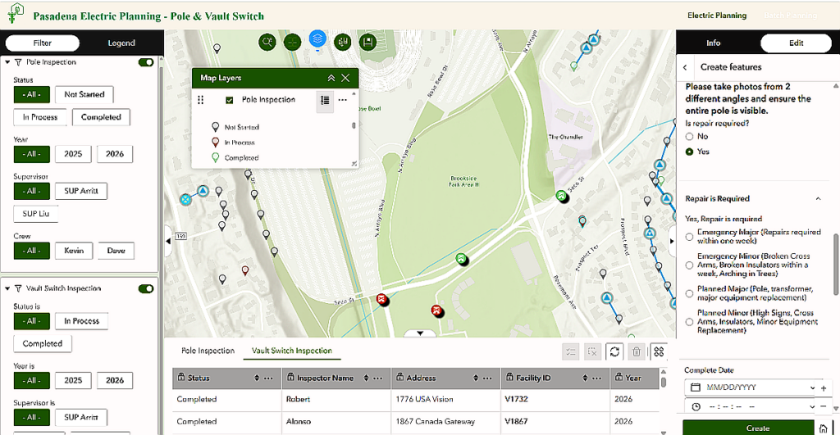Click the show selection icon in table toolbar
The height and width of the screenshot is (435, 840).
point(571,351)
